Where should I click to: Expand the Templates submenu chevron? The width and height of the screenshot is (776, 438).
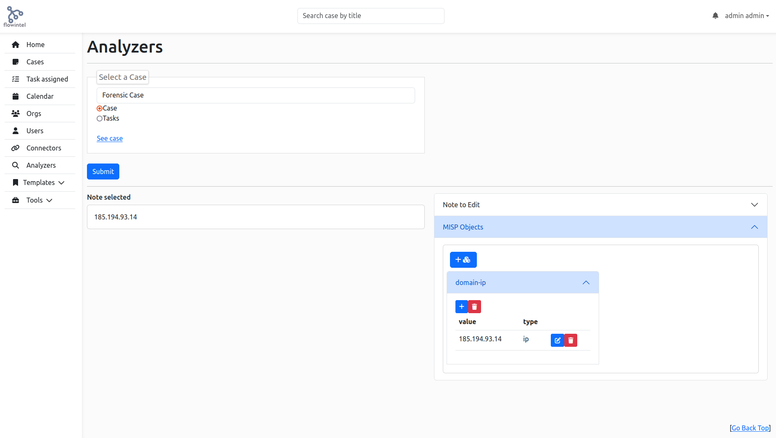click(x=61, y=182)
